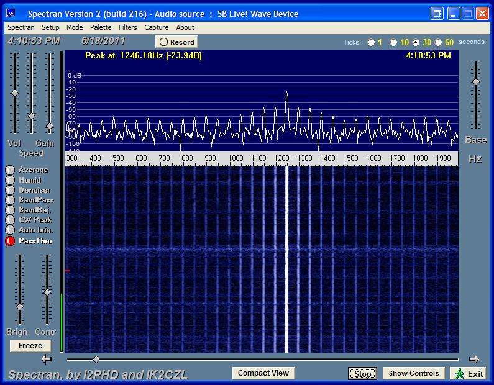The width and height of the screenshot is (494, 385).
Task: Click the horizontal frequency scroll slider handle
Action: click(96, 359)
